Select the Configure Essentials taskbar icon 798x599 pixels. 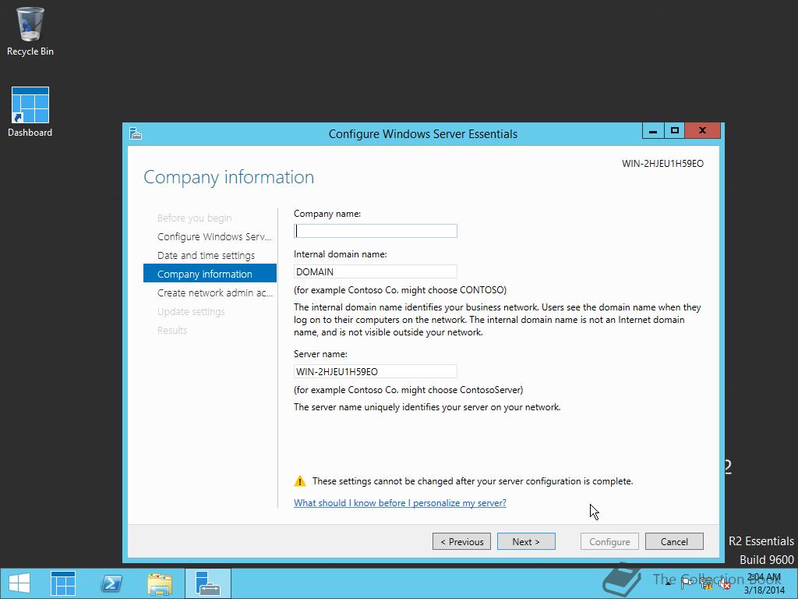click(207, 583)
